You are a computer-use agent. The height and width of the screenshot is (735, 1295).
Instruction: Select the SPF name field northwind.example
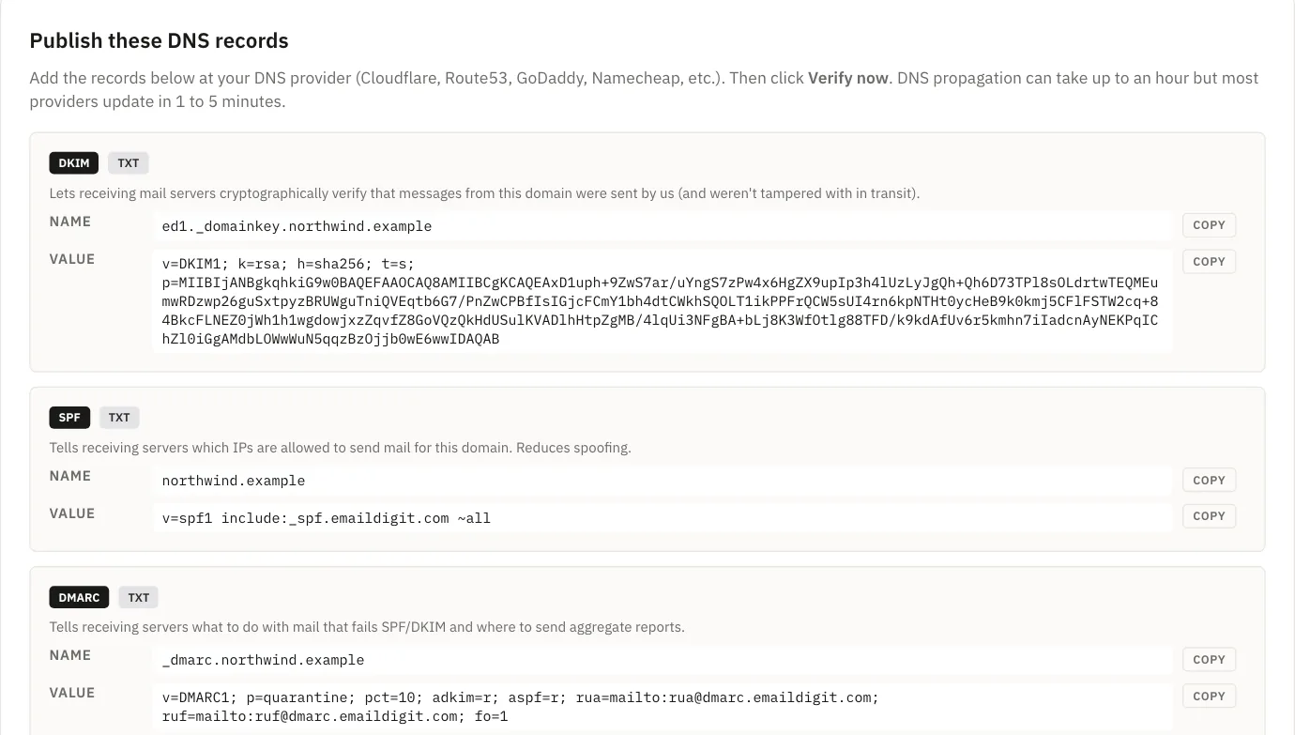pyautogui.click(x=663, y=481)
